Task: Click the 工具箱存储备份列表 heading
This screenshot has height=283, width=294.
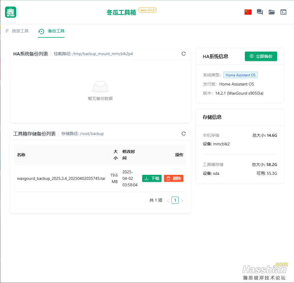Action: [x=34, y=134]
